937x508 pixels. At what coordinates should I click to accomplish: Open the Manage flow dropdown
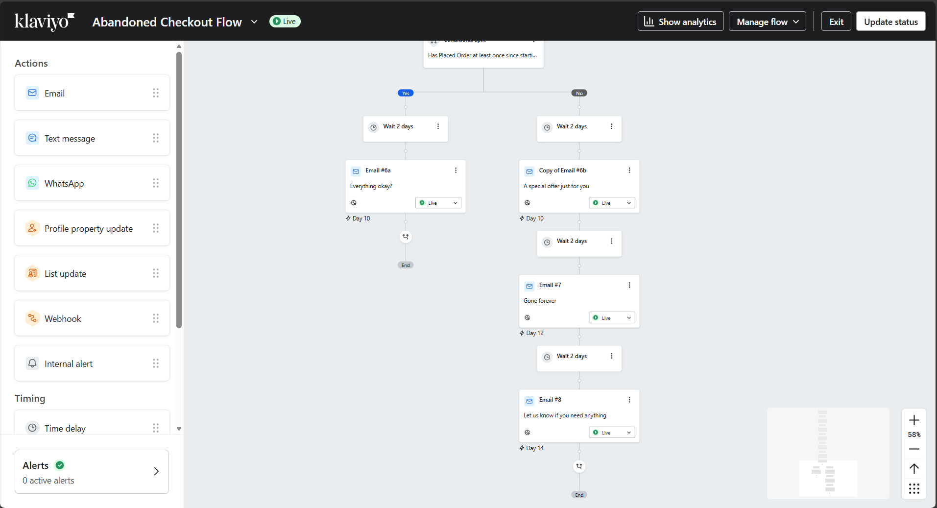[767, 21]
